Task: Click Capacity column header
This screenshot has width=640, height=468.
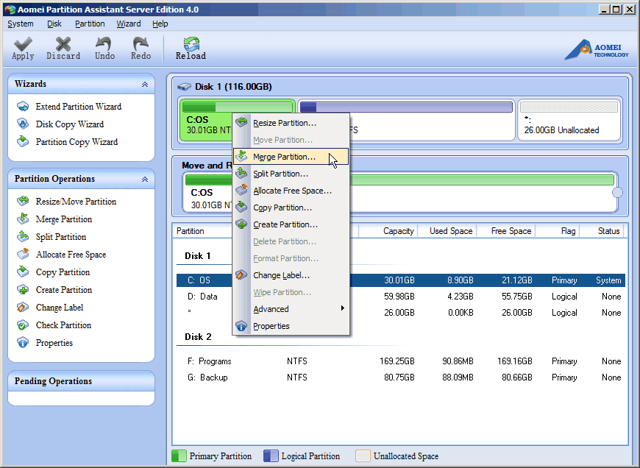Action: [388, 231]
